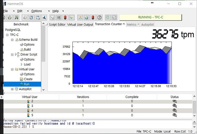Click the schema build blocks toolbar icon
Screen dimensions: 197x134
[x=80, y=18]
